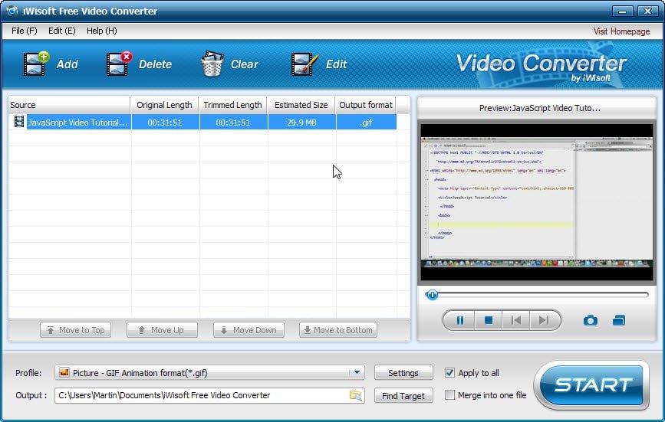Image resolution: width=665 pixels, height=422 pixels.
Task: Skip to next frame in preview
Action: [x=544, y=320]
